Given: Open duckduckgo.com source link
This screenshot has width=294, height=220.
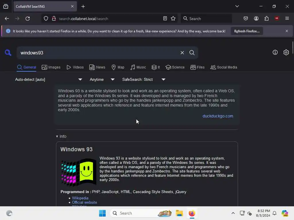Looking at the screenshot, I should 218,116.
